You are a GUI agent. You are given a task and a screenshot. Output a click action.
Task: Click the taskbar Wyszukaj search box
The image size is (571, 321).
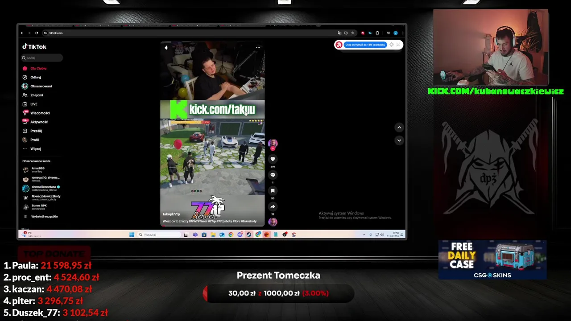(159, 235)
